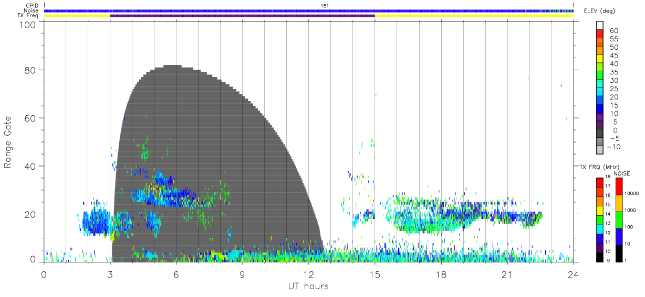Click the 60 label on ELEV scale
Image resolution: width=645 pixels, height=297 pixels.
click(613, 30)
